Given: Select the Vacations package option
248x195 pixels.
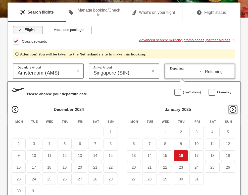Looking at the screenshot, I should click(67, 30).
